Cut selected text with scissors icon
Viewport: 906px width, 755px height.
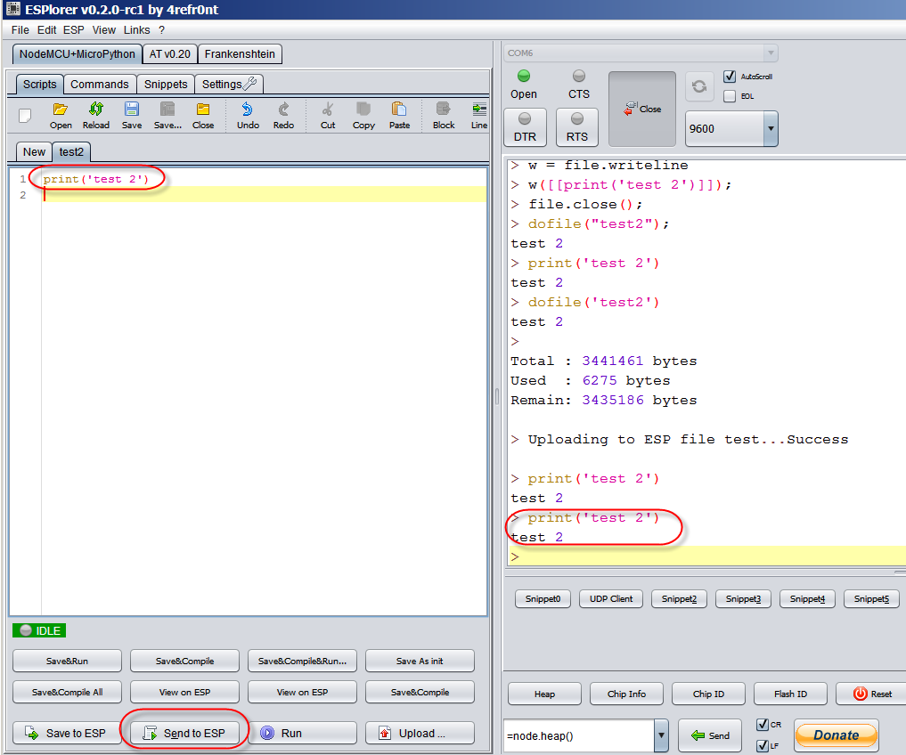click(328, 116)
